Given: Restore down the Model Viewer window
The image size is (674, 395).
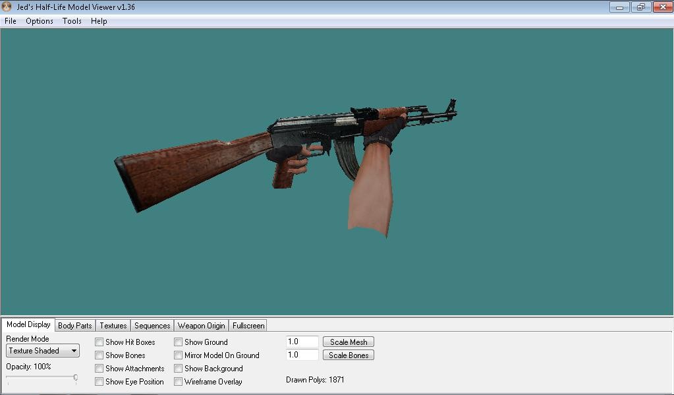Looking at the screenshot, I should (x=641, y=7).
